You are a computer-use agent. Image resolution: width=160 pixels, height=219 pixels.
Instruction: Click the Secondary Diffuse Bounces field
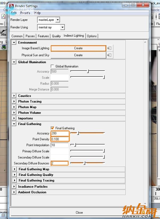point(59,163)
